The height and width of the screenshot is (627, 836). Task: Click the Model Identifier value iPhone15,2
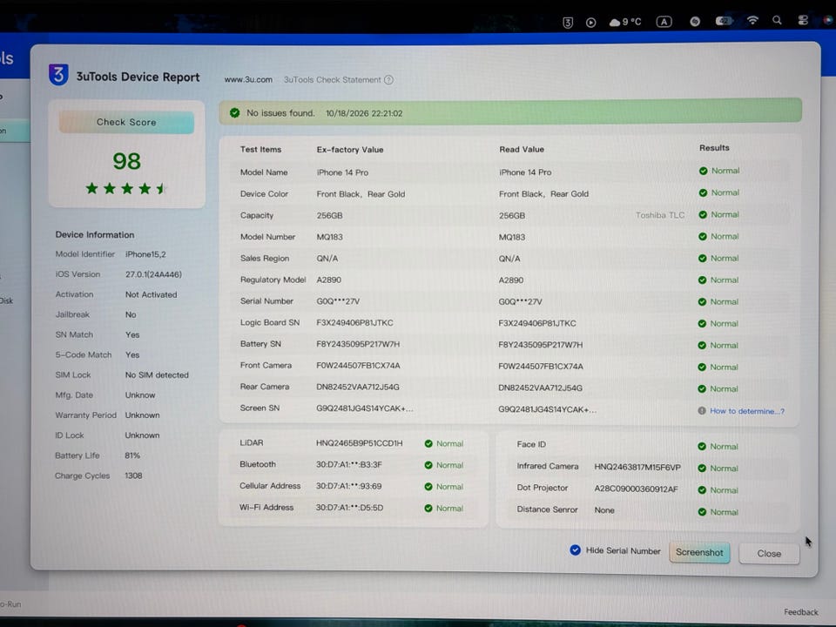[x=145, y=254]
